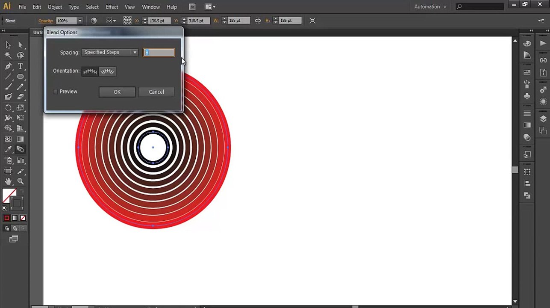The width and height of the screenshot is (550, 308).
Task: Reset default fill and stroke
Action: (x=5, y=208)
